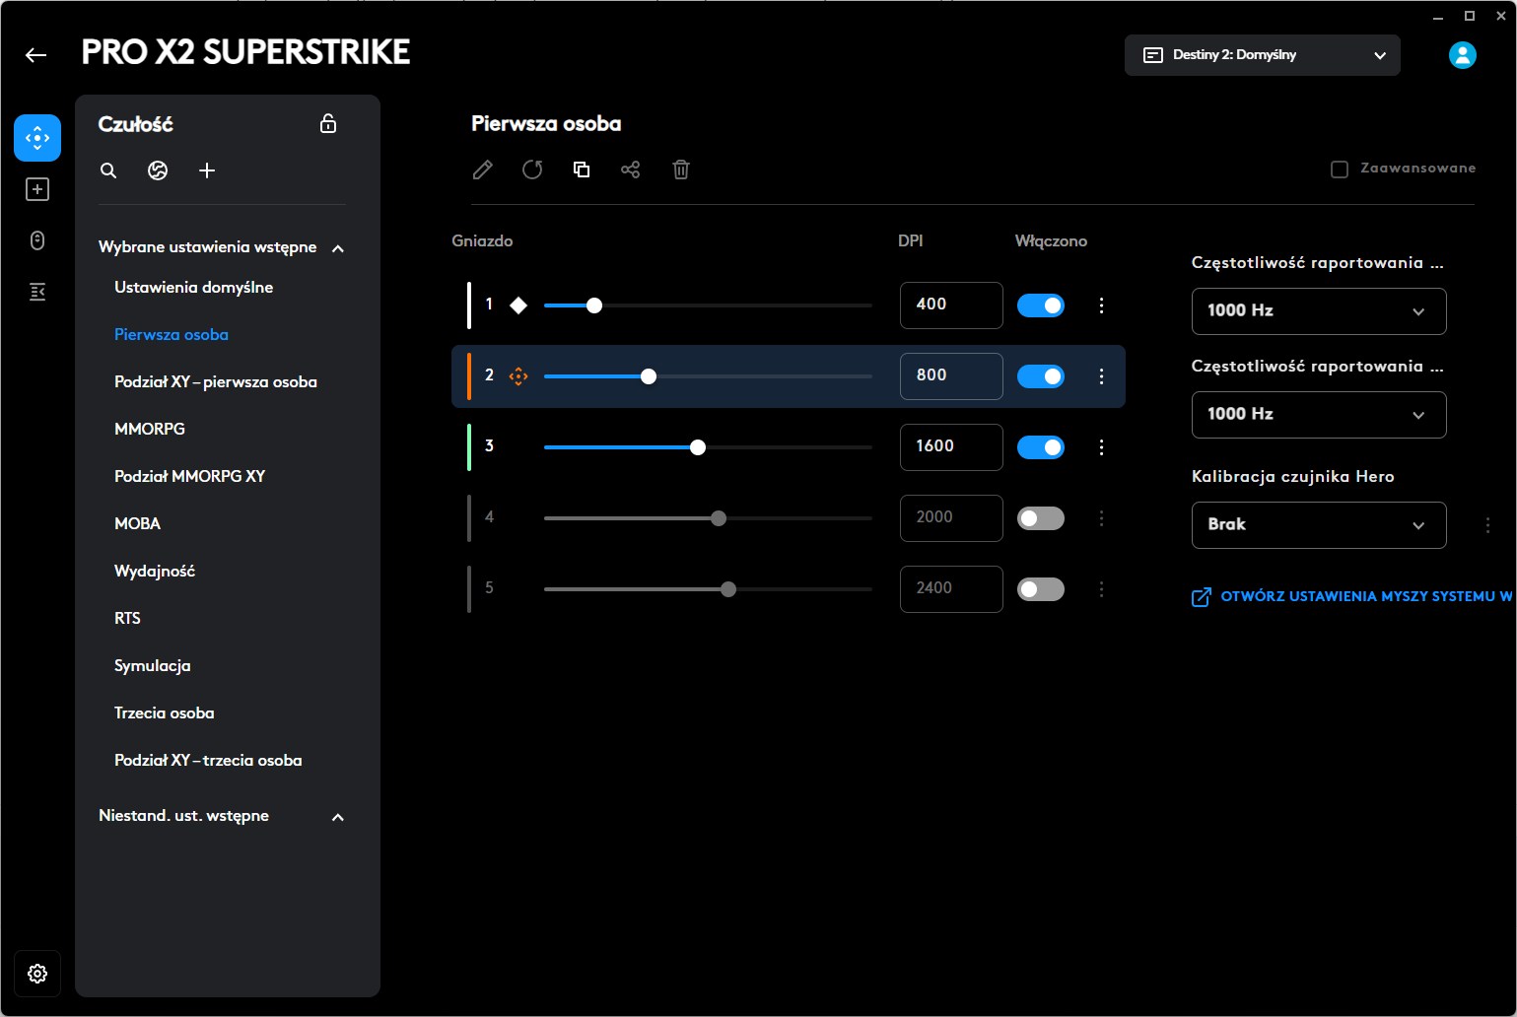Open settings gear in bottom left

pos(37,974)
